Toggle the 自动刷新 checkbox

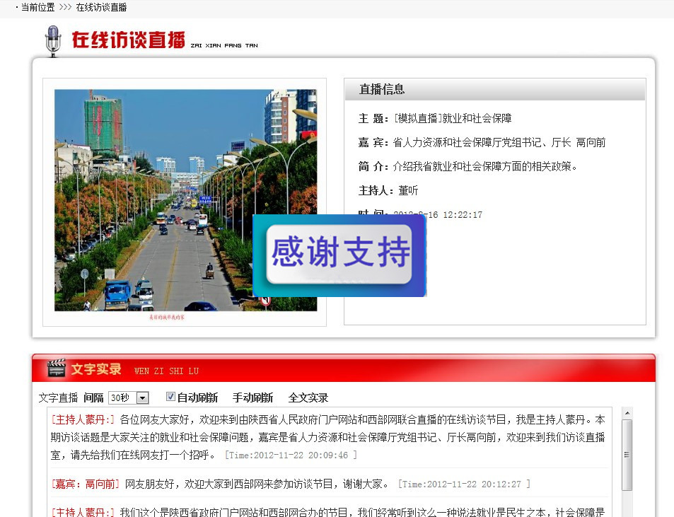pyautogui.click(x=170, y=397)
